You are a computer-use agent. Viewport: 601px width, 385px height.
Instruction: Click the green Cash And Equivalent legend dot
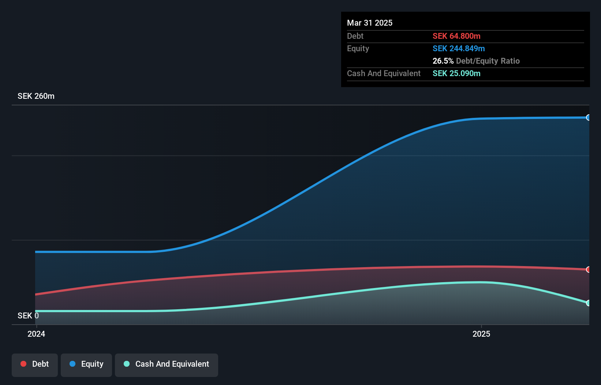[126, 364]
